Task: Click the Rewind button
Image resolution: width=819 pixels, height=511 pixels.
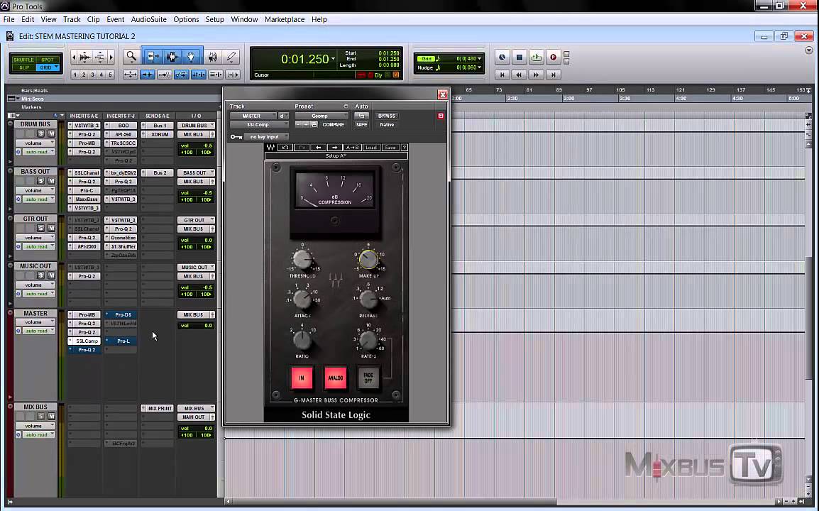Action: click(x=519, y=75)
